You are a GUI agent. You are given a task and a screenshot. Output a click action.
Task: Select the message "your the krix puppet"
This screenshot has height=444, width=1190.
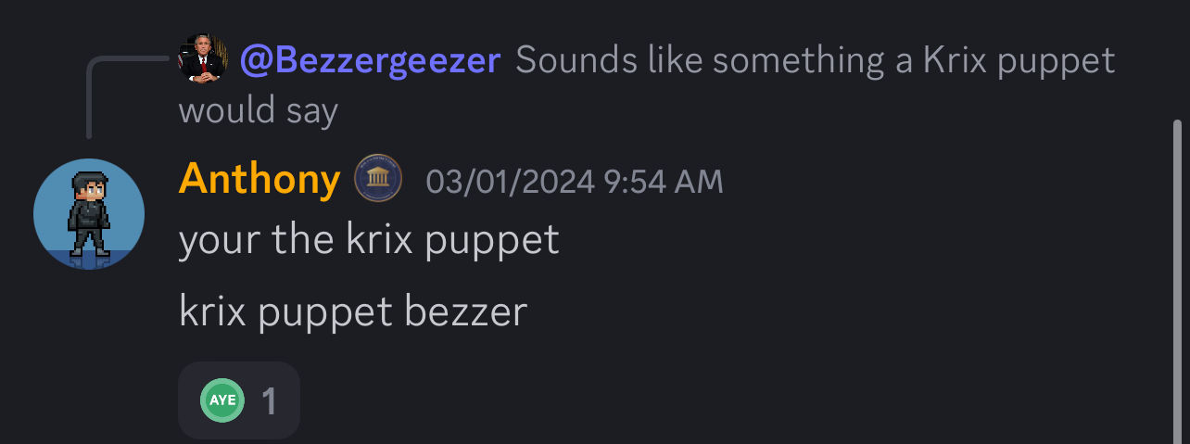tap(369, 241)
